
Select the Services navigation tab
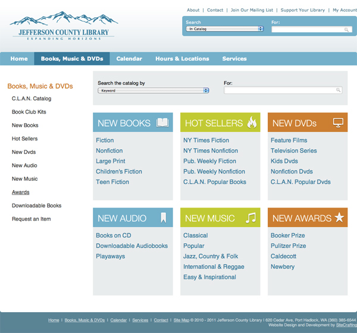click(x=234, y=59)
